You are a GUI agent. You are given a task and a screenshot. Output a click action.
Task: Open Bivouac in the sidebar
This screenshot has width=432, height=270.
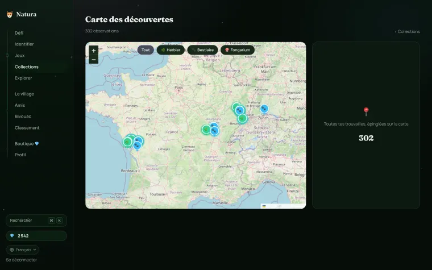23,117
